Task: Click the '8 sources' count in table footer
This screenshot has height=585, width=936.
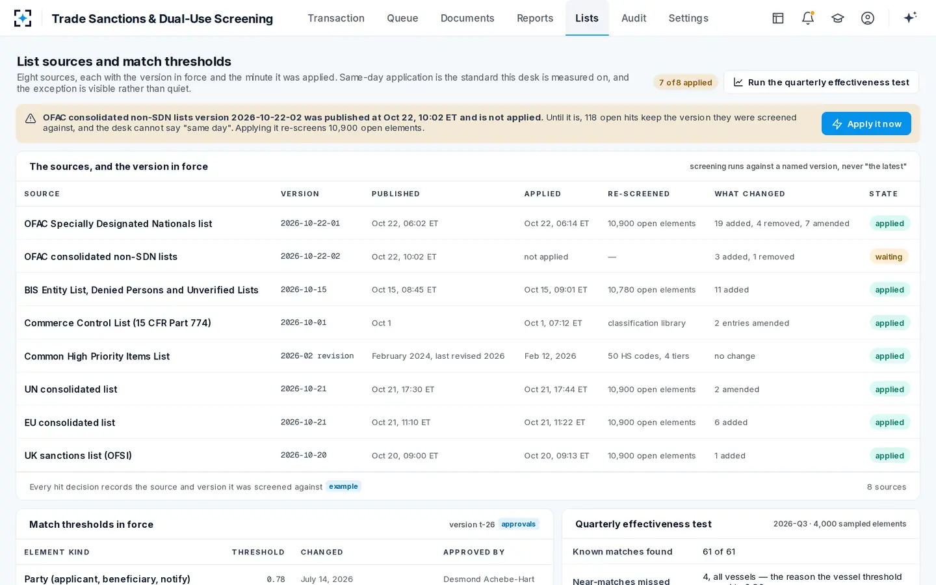Action: click(887, 487)
